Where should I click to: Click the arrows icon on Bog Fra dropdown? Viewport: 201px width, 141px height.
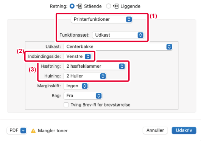point(98,96)
